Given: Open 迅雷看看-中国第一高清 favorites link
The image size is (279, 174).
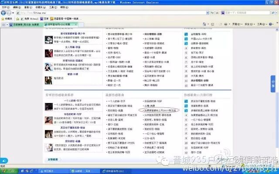Looking at the screenshot, I should point(66,19).
